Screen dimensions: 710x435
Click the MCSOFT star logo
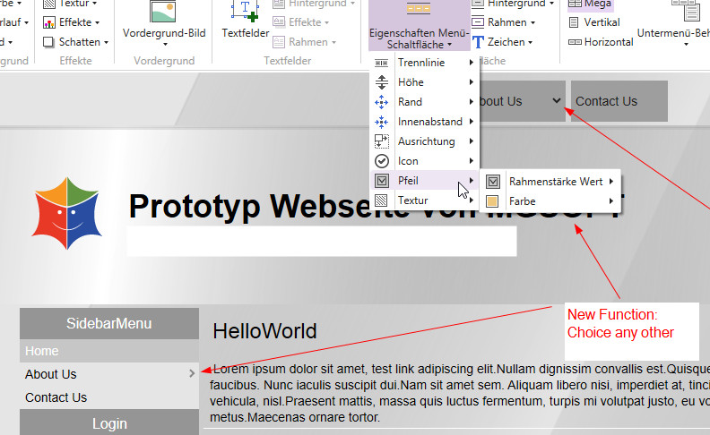(x=66, y=213)
